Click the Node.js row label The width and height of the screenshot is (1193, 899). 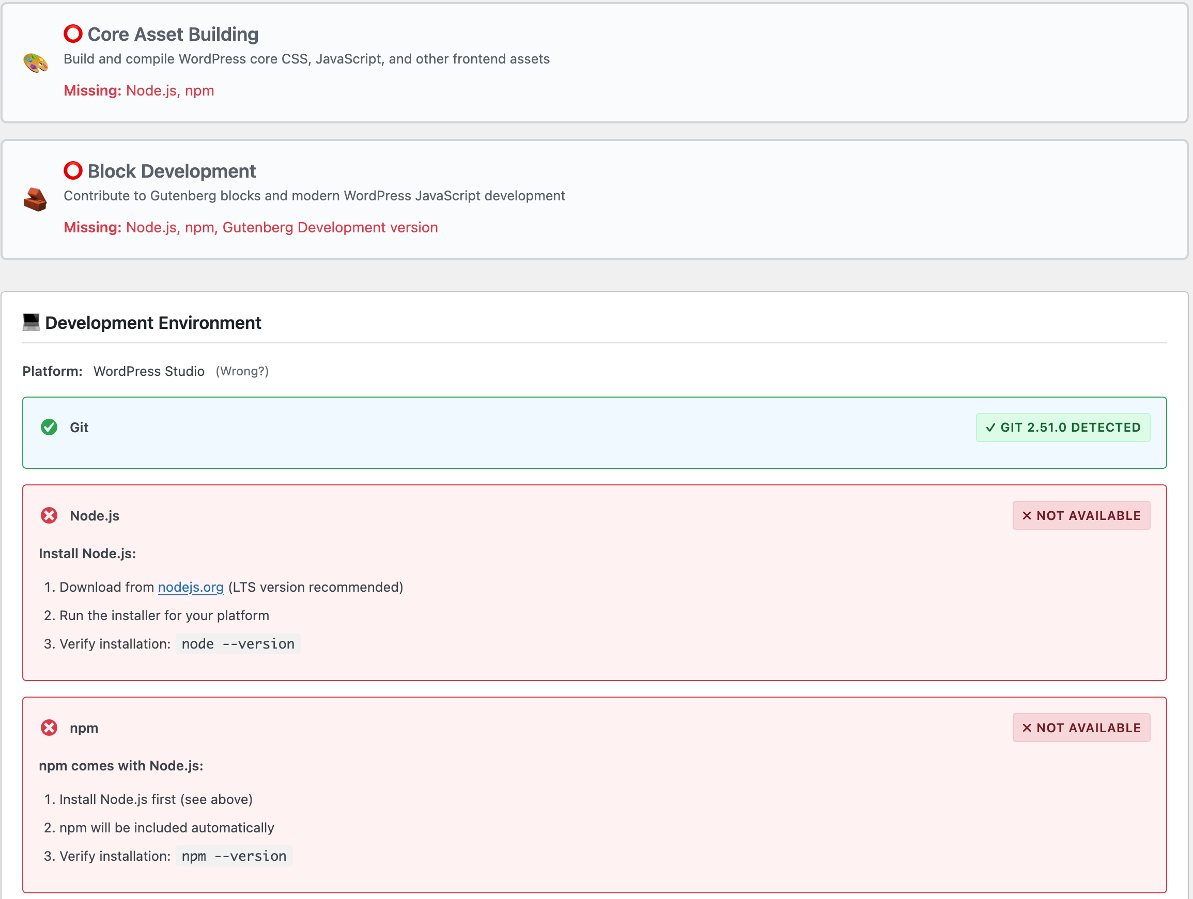click(95, 516)
